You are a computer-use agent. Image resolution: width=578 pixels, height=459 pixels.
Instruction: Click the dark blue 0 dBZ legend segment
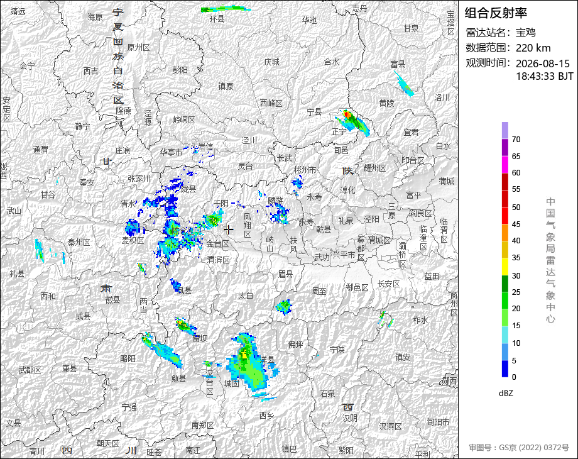tap(505, 368)
